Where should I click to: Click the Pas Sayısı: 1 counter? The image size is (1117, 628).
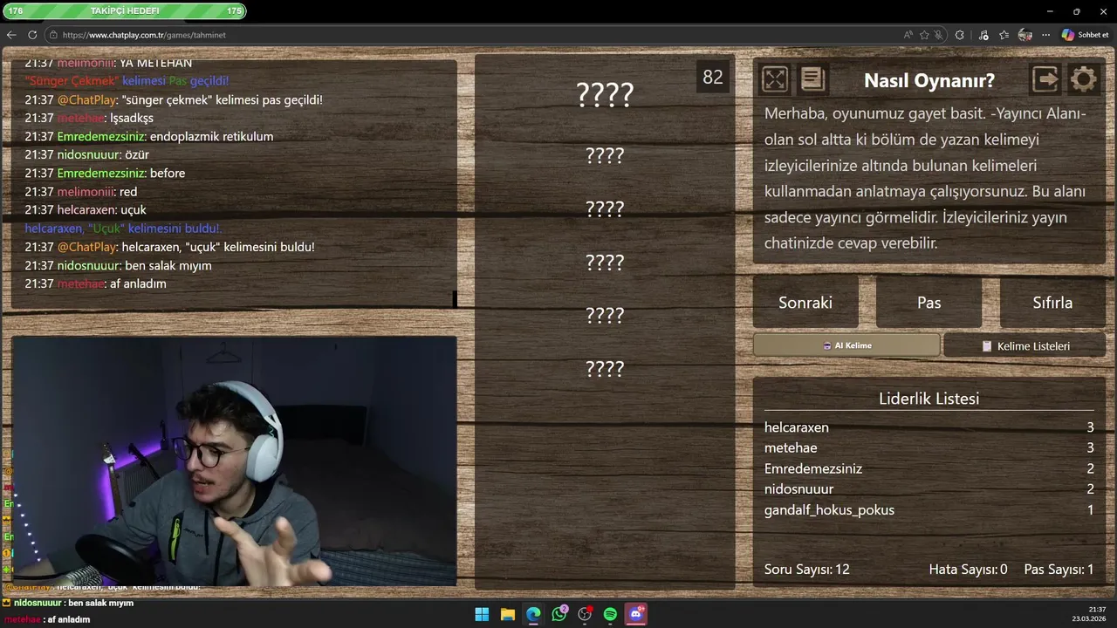click(1059, 570)
